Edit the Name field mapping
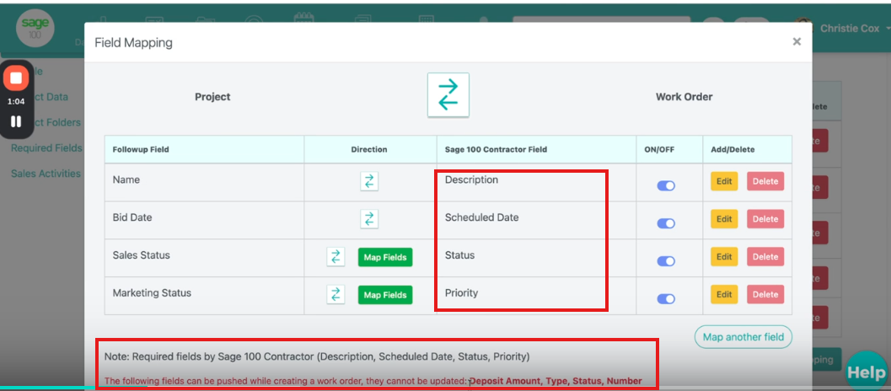This screenshot has height=391, width=891. click(724, 181)
